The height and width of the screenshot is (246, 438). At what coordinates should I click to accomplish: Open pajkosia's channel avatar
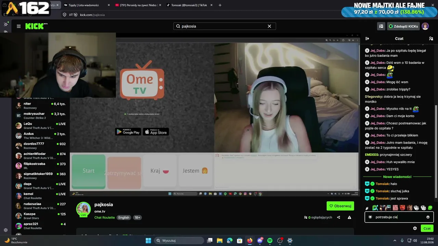[x=83, y=209]
